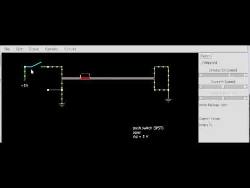Click the 'Simulation Speed' label
The width and height of the screenshot is (250, 188).
click(223, 70)
